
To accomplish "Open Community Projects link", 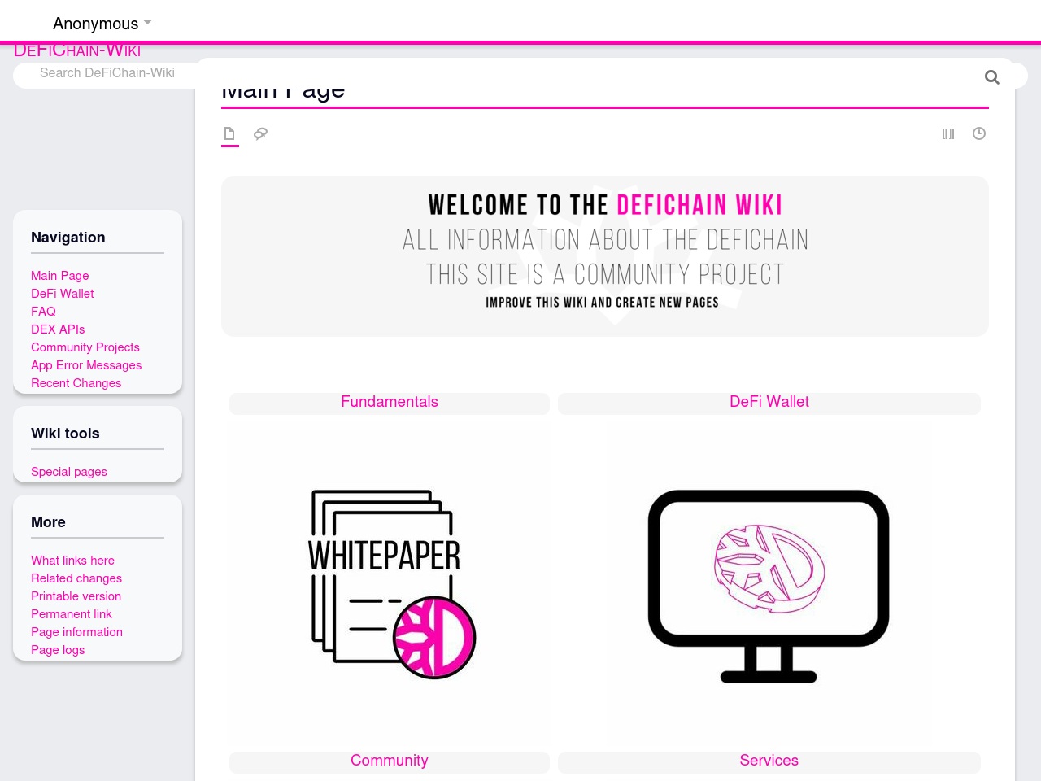I will tap(85, 347).
